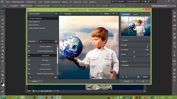Viewport: 177px width, 99px height.
Task: Select the Pen tool in Photoshop toolbar
Action: pyautogui.click(x=2, y=61)
